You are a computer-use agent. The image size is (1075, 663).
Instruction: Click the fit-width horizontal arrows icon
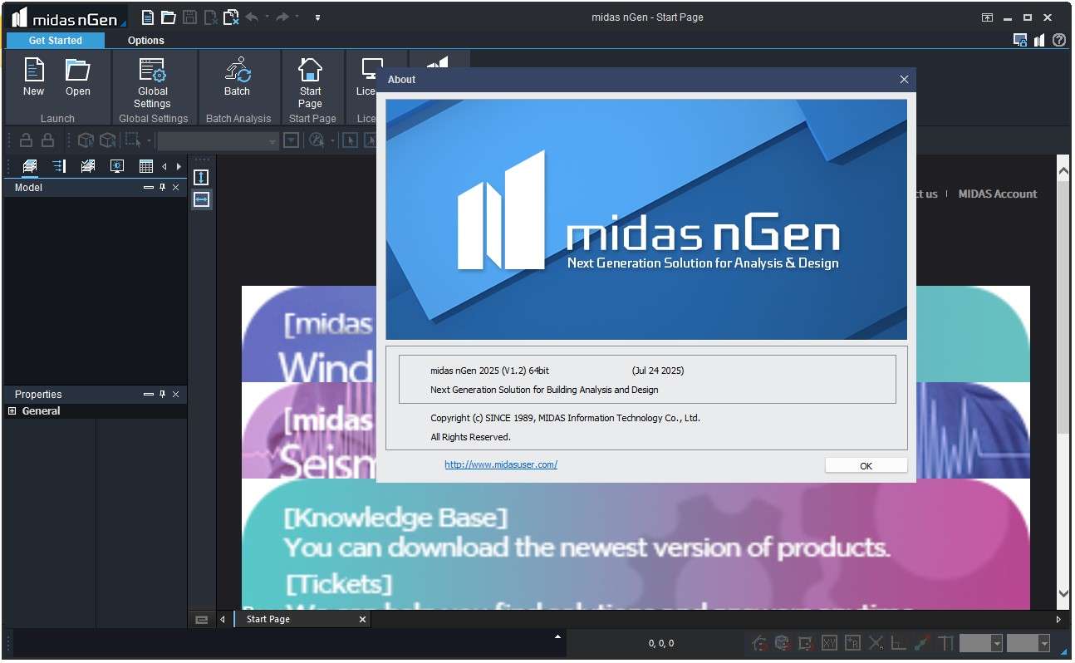[x=201, y=199]
